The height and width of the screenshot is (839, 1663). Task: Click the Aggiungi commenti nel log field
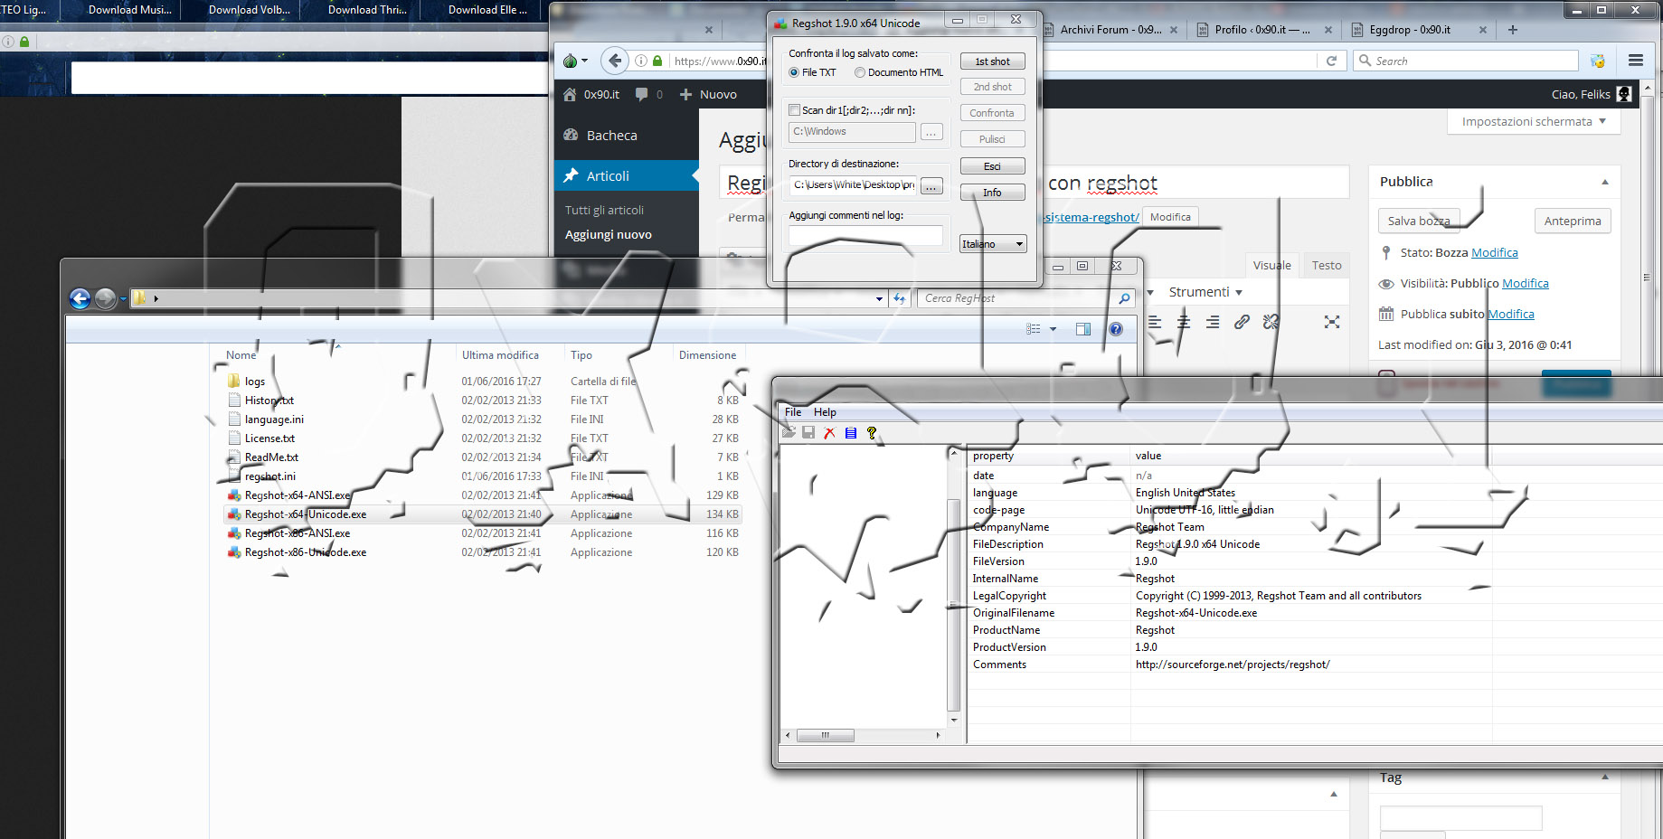865,235
